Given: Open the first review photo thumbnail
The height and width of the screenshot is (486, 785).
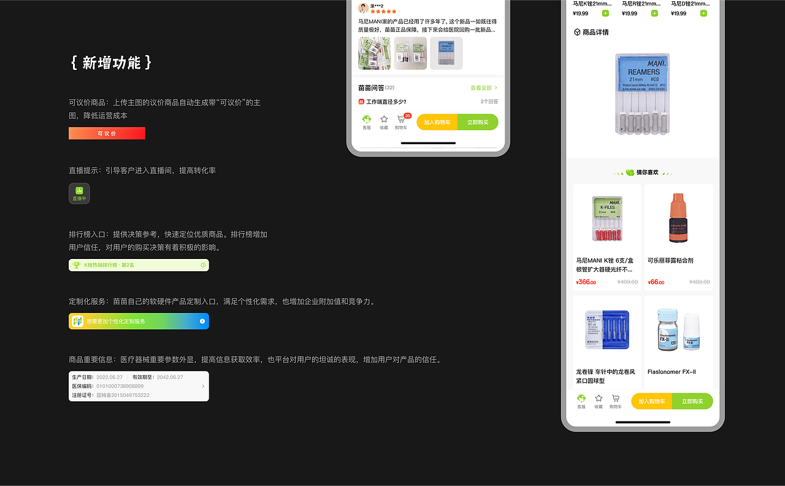Looking at the screenshot, I should tap(374, 53).
